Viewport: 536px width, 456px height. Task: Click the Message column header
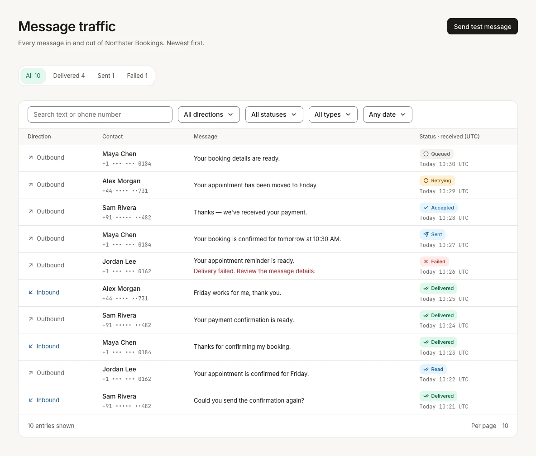206,137
